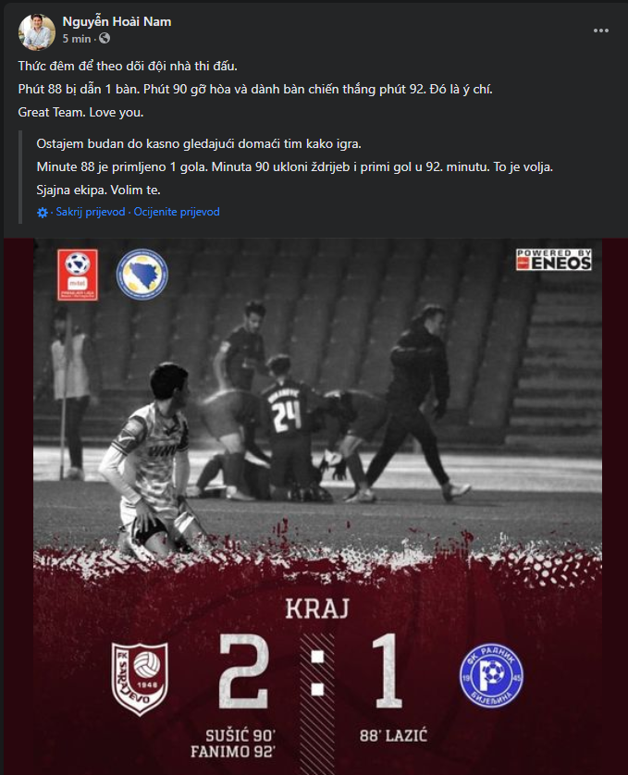The image size is (628, 775).
Task: Click the KRAJ heading on image
Action: 317,609
